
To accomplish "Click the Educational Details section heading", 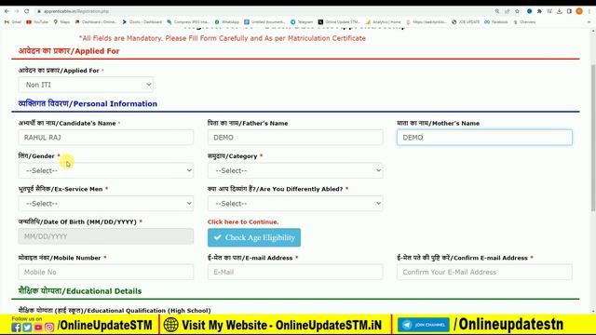I will click(x=80, y=291).
